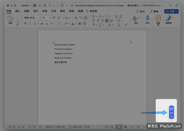184x131 pixels.
Task: Increase font size with larger A
Action: (x=54, y=18)
